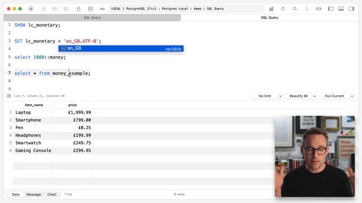The height and width of the screenshot is (203, 362).
Task: Click the Pen cell
Action: point(33,128)
